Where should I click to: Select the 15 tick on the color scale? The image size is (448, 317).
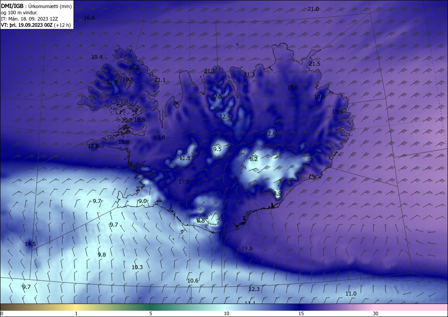(x=301, y=314)
